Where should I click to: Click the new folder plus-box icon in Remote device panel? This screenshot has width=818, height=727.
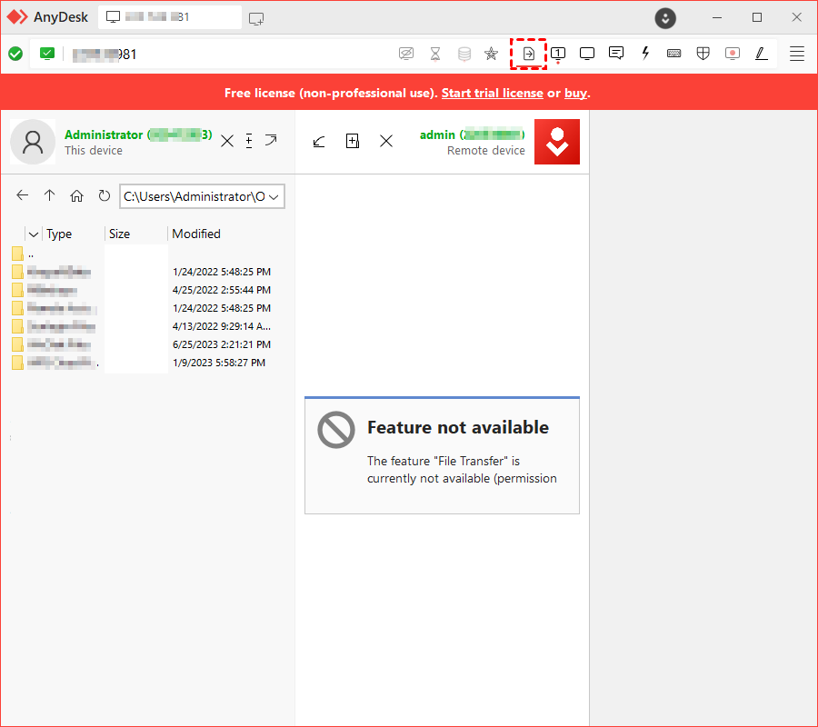coord(353,141)
